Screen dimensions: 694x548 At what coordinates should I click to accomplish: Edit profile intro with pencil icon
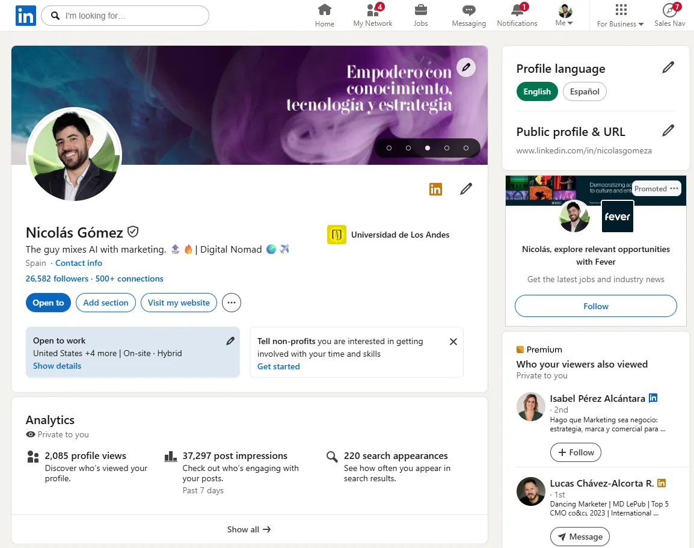pyautogui.click(x=466, y=189)
